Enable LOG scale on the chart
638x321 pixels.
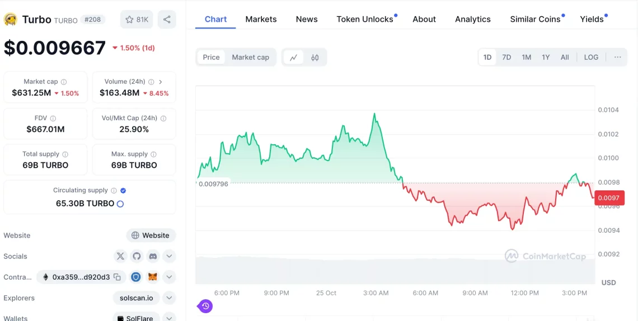coord(591,57)
